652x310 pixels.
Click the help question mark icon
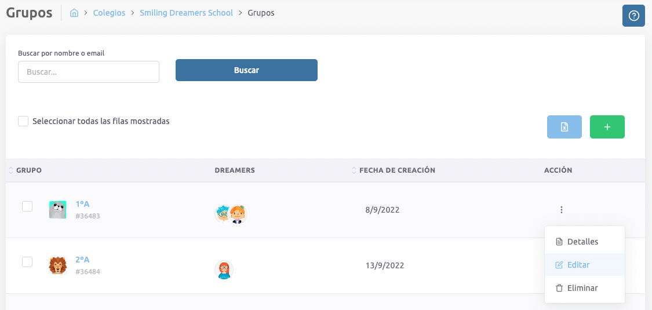[633, 16]
